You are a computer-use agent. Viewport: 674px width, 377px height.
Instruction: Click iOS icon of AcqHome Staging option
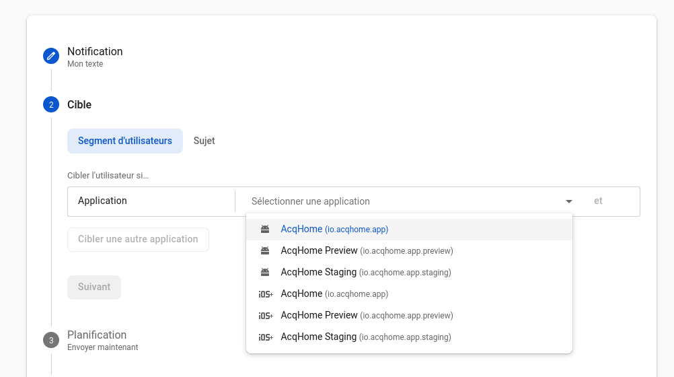(266, 337)
